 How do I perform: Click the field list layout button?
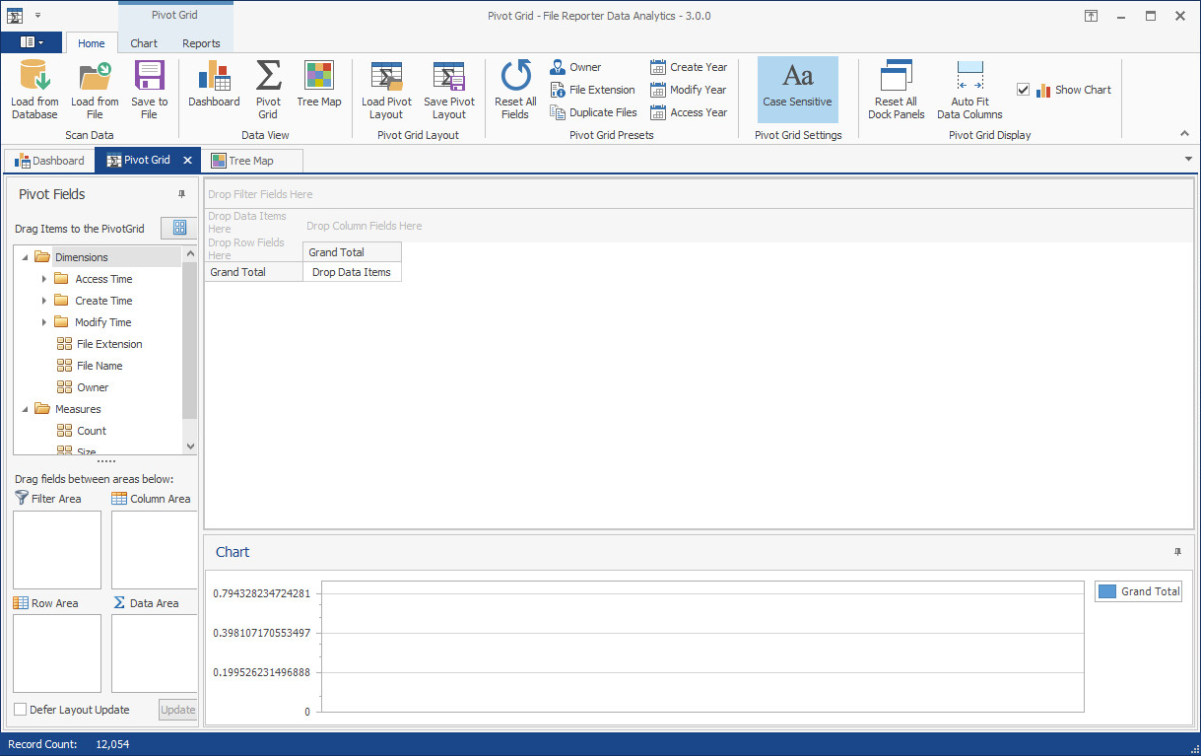tap(179, 228)
